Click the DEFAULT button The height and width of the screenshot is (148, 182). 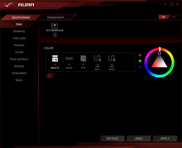(112, 138)
